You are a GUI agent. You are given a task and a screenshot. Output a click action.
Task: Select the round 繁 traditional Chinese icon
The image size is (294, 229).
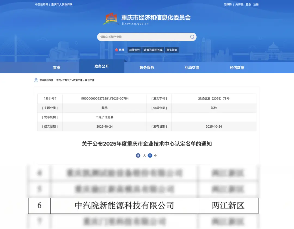pos(138,155)
